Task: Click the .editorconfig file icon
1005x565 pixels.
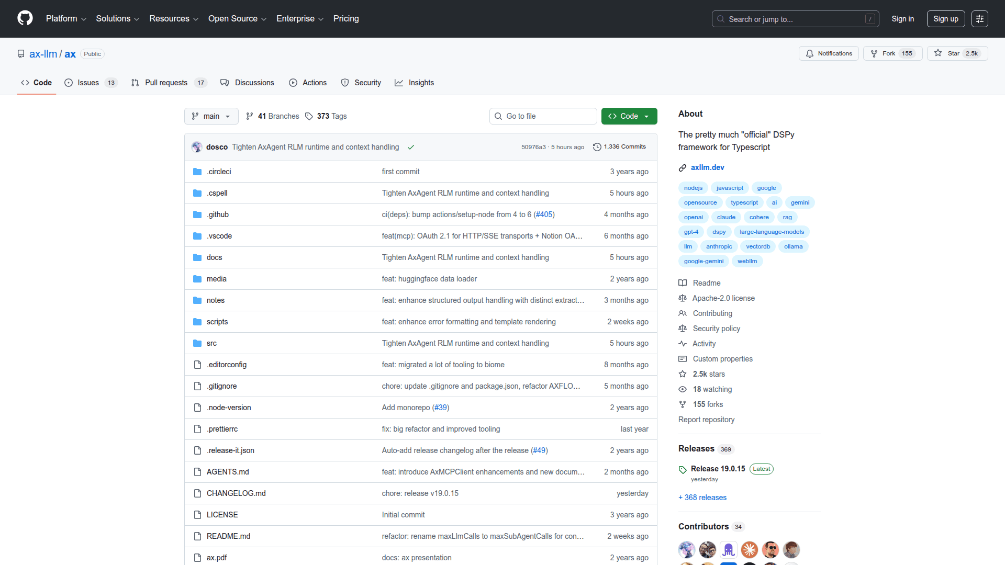Action: pos(197,365)
